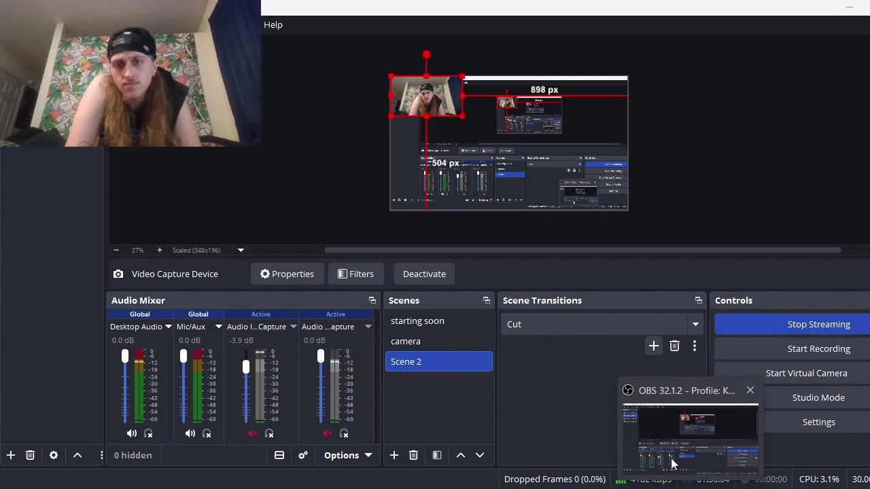Click the 0 hidden label in Audio Mixer
This screenshot has height=489, width=870.
pyautogui.click(x=133, y=455)
